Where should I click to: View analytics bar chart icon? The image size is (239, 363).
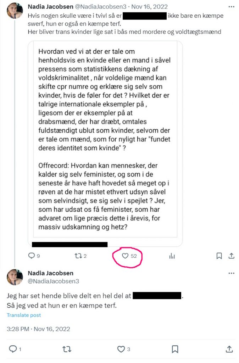click(x=172, y=256)
